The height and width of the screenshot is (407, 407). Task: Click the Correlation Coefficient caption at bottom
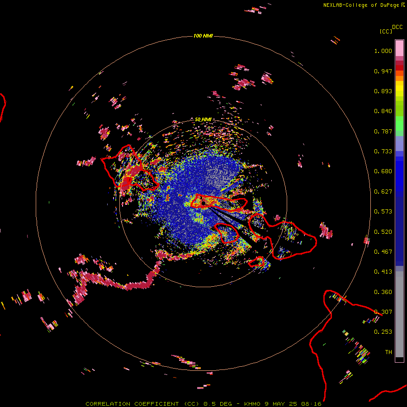click(203, 404)
